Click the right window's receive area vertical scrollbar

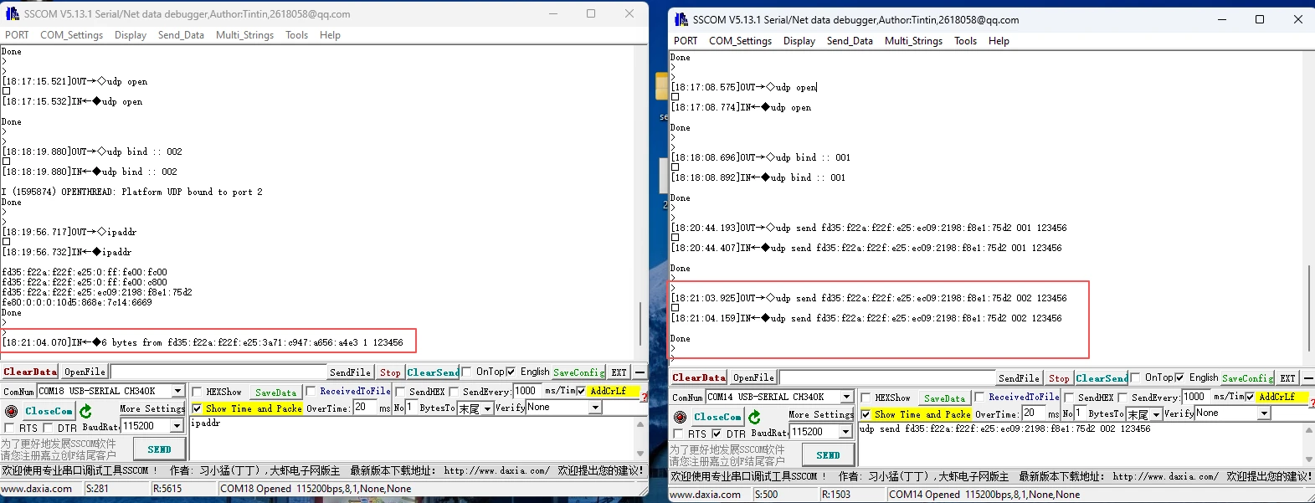[1308, 308]
